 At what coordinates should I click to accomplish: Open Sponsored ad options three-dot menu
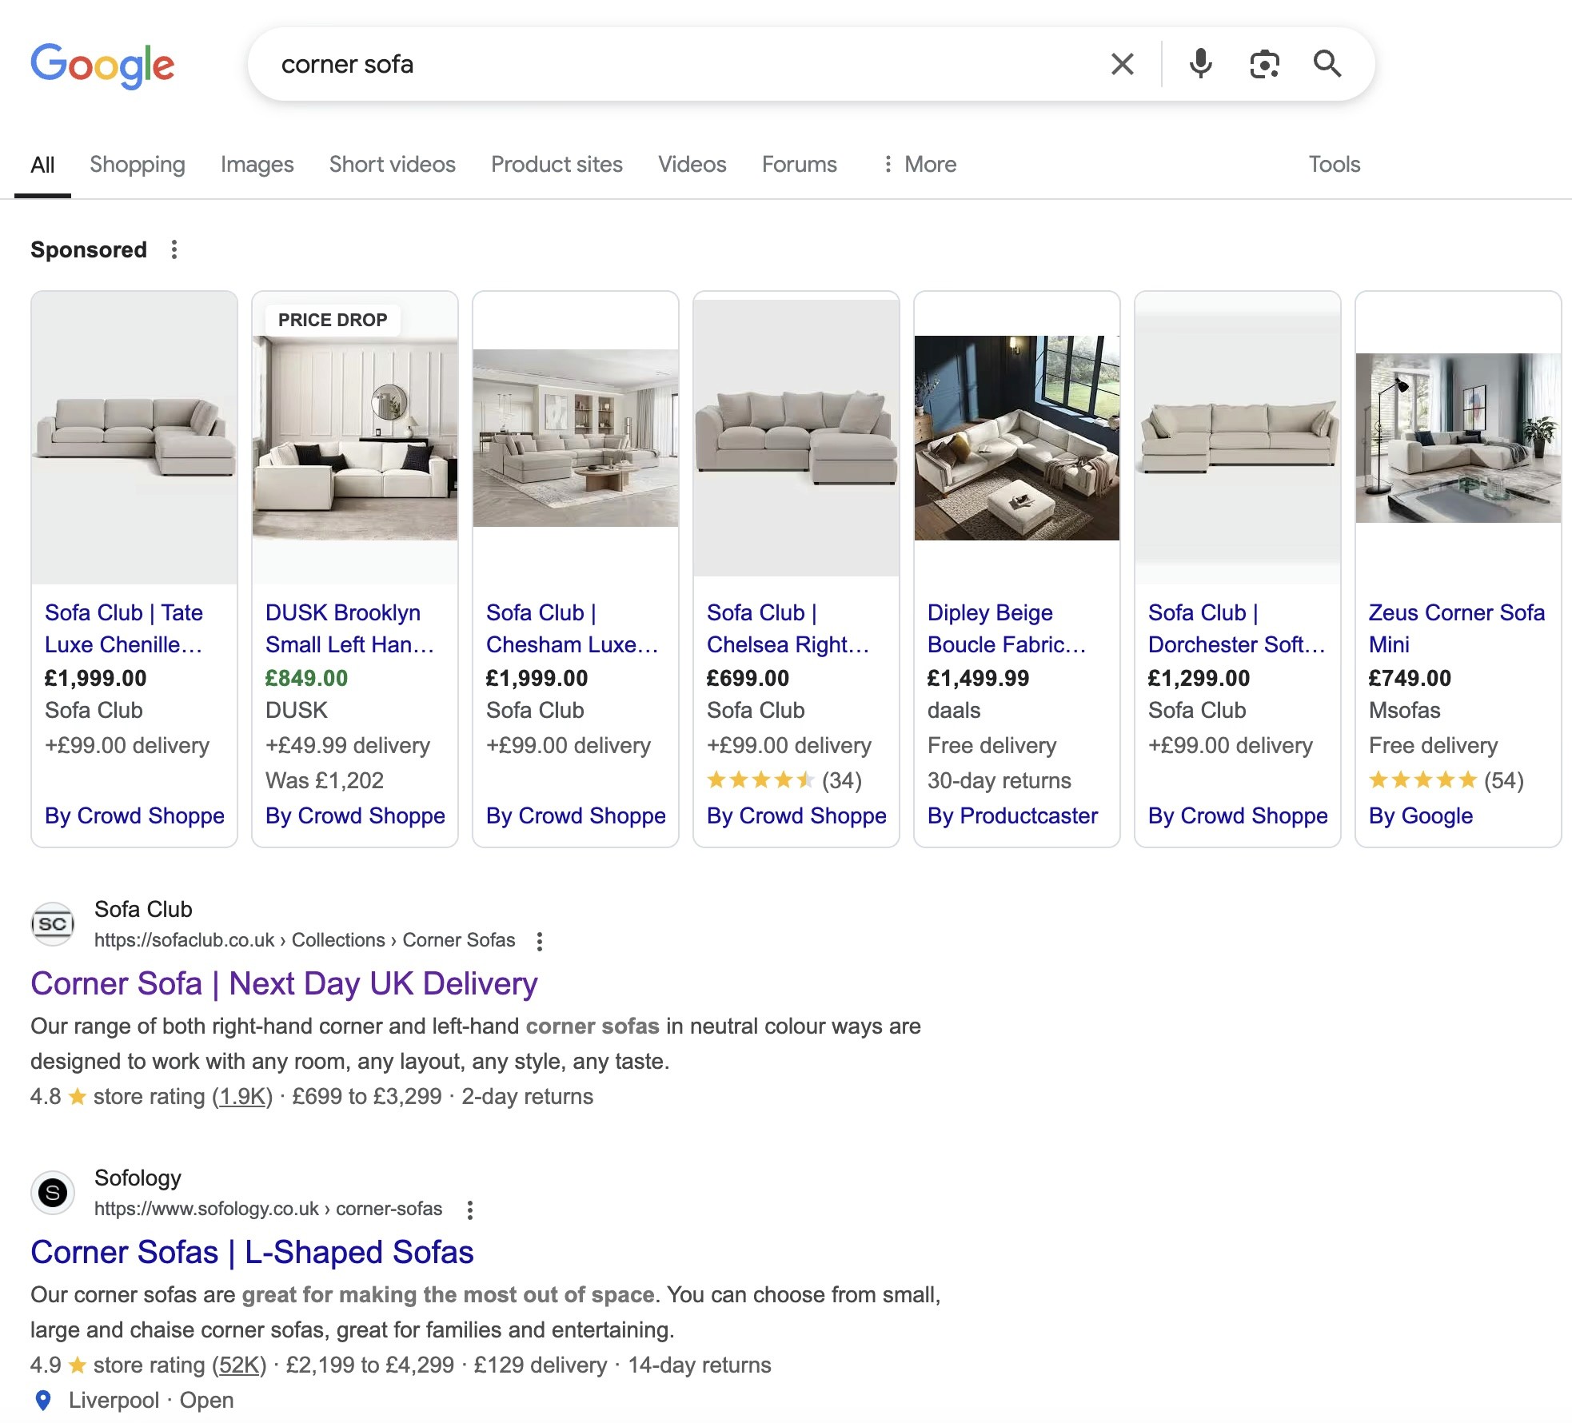(x=174, y=249)
